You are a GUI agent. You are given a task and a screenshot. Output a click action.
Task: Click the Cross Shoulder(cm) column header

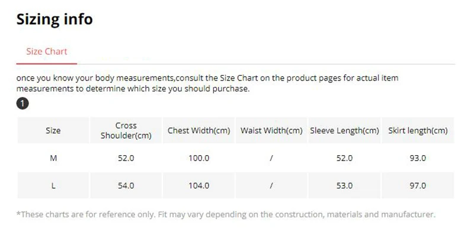126,131
